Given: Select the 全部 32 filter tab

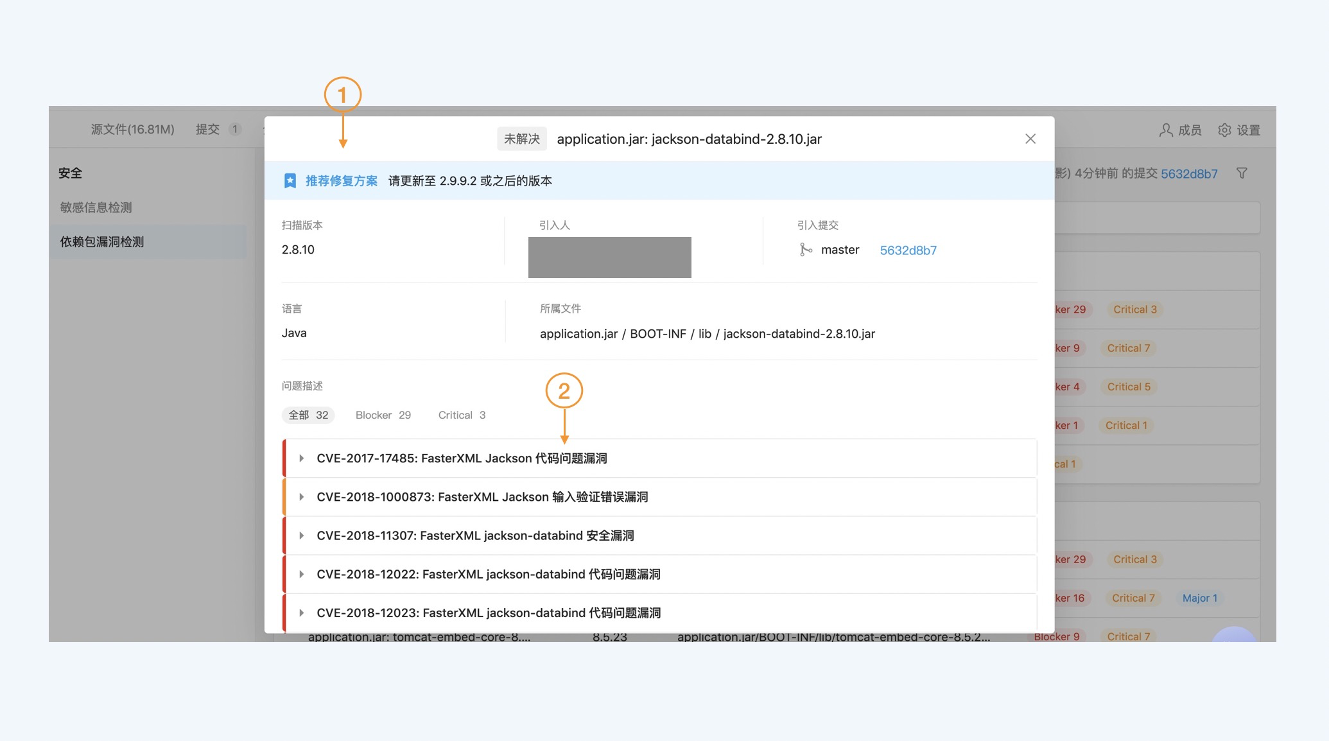Looking at the screenshot, I should pyautogui.click(x=308, y=415).
